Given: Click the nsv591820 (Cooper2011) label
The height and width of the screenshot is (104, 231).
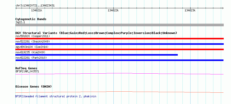Looking at the screenshot, I should pyautogui.click(x=33, y=36).
